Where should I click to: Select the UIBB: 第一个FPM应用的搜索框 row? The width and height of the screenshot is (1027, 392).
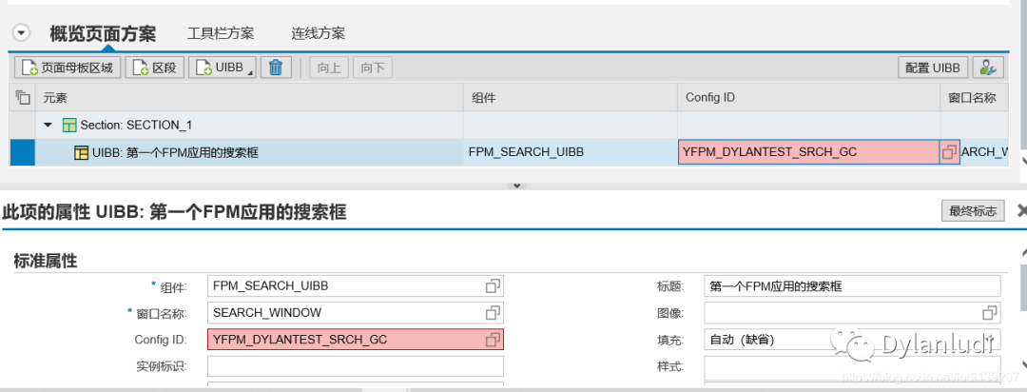(x=508, y=152)
